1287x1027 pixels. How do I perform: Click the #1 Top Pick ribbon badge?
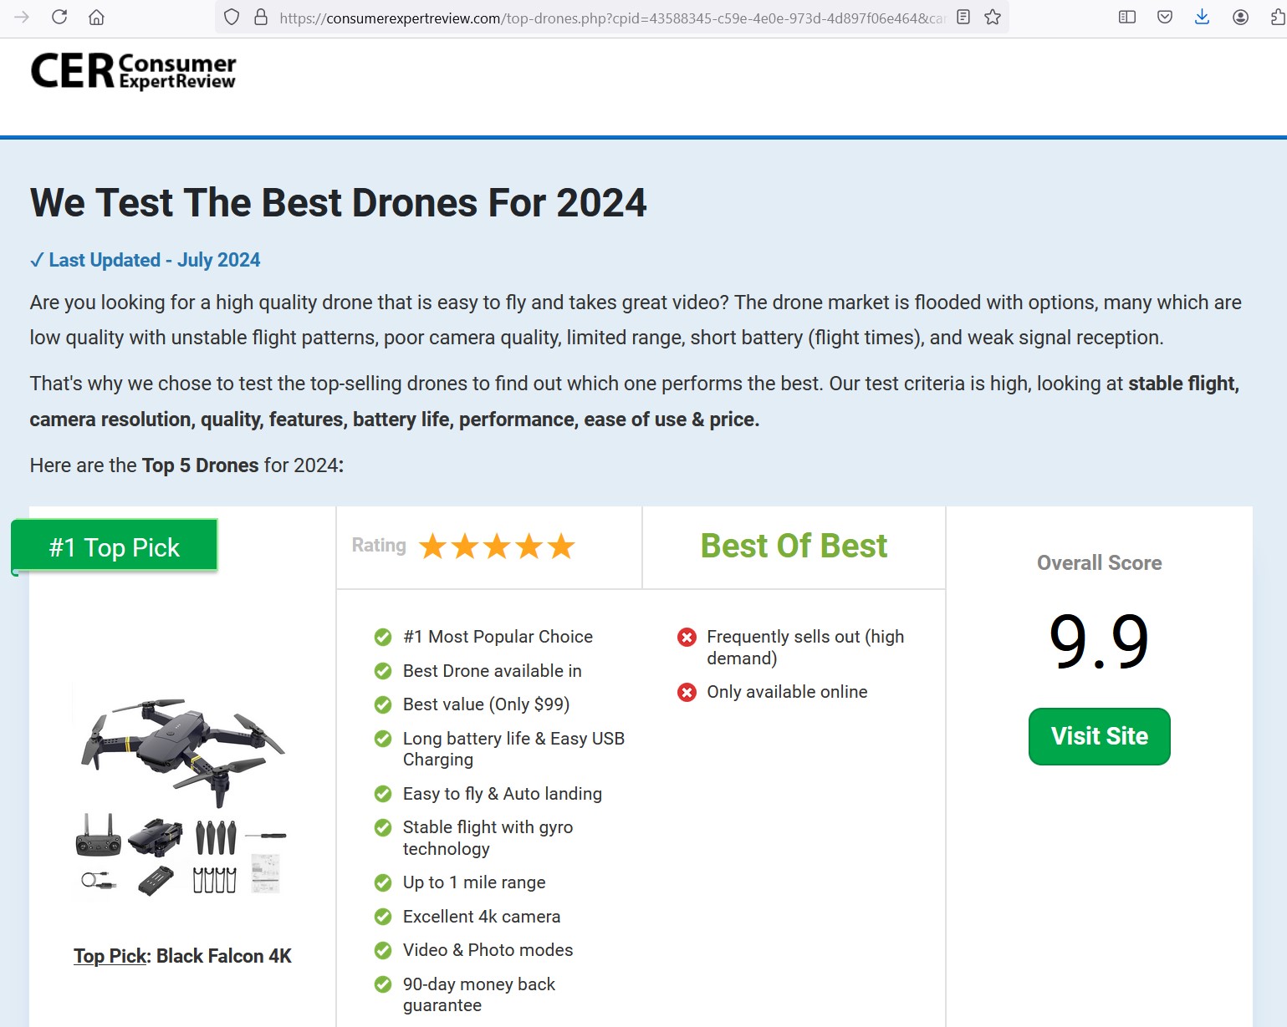115,547
